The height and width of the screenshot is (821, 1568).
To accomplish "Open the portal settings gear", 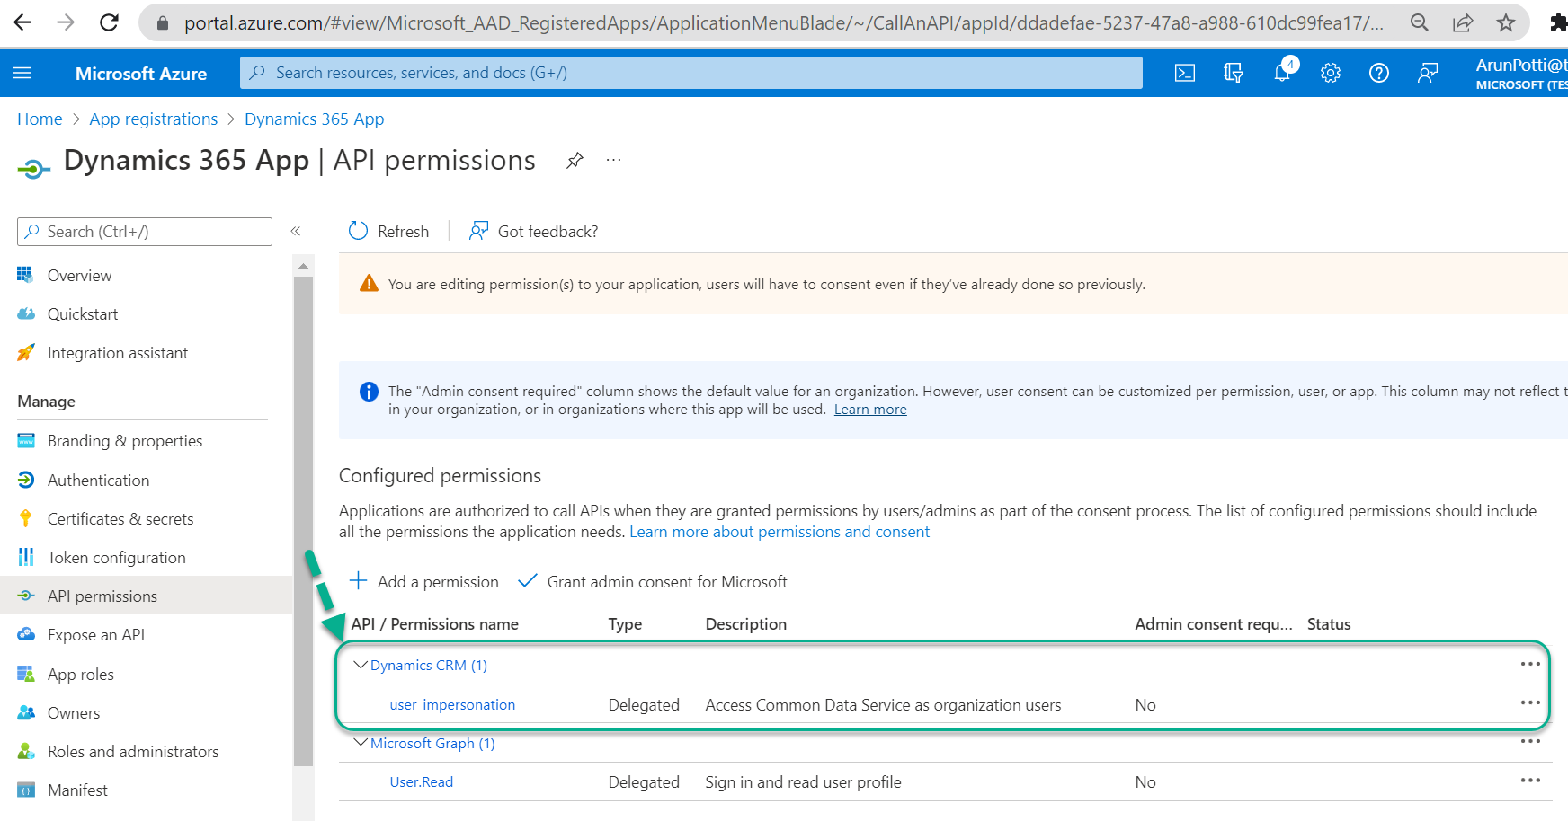I will [1331, 73].
